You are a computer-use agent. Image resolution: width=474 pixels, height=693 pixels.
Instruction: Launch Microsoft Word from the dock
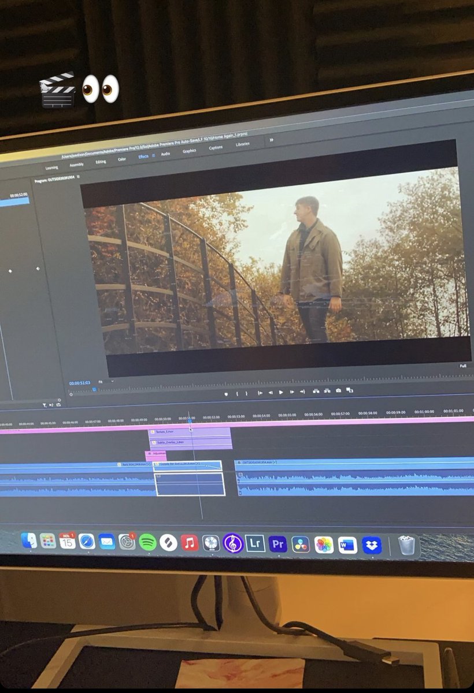point(347,545)
